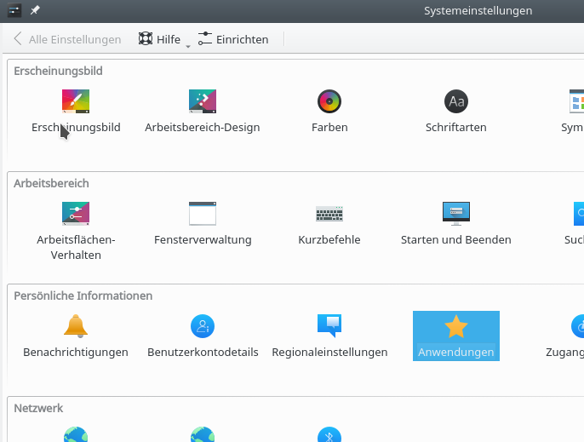584x442 pixels.
Task: Open Schriftarten font settings
Action: 455,102
